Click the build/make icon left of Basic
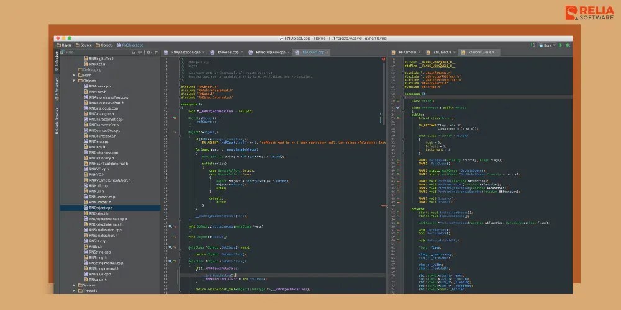Image resolution: width=621 pixels, height=310 pixels. pyautogui.click(x=533, y=45)
